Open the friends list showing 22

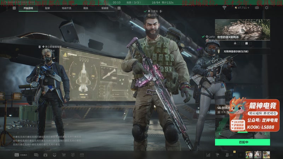pos(229,155)
